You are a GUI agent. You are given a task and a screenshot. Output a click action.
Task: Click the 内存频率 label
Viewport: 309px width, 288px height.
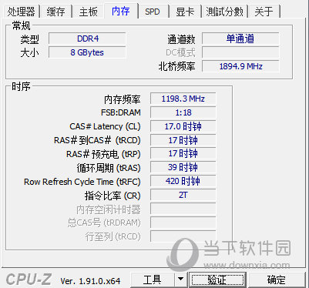[x=123, y=99]
